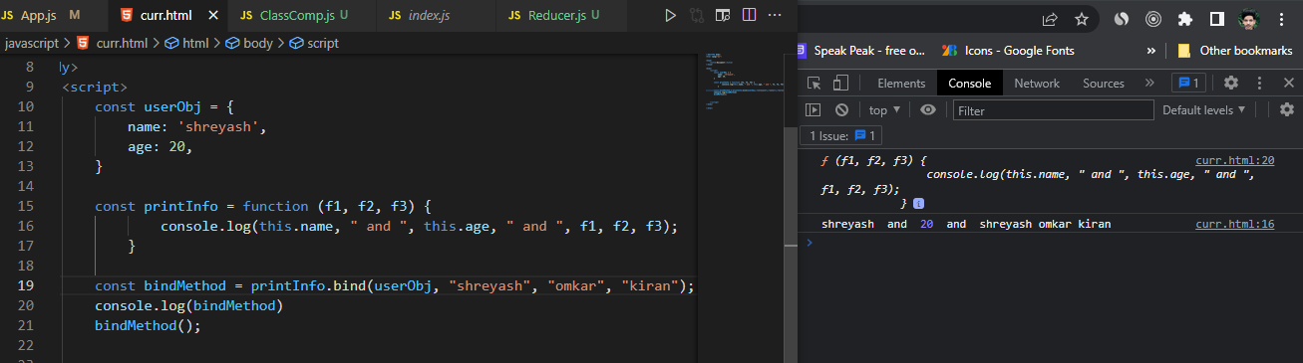Switch to the Elements panel

click(901, 84)
